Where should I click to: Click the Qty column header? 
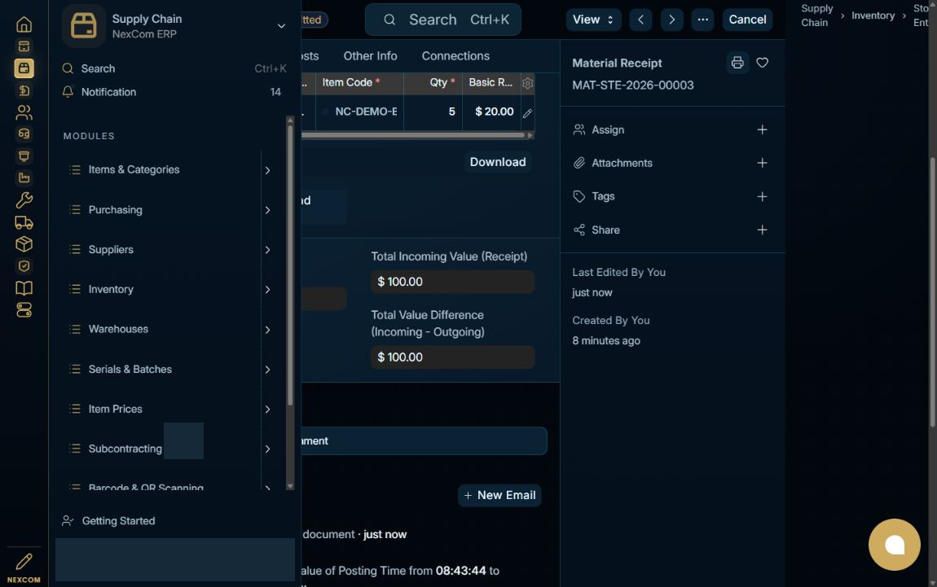coord(433,83)
